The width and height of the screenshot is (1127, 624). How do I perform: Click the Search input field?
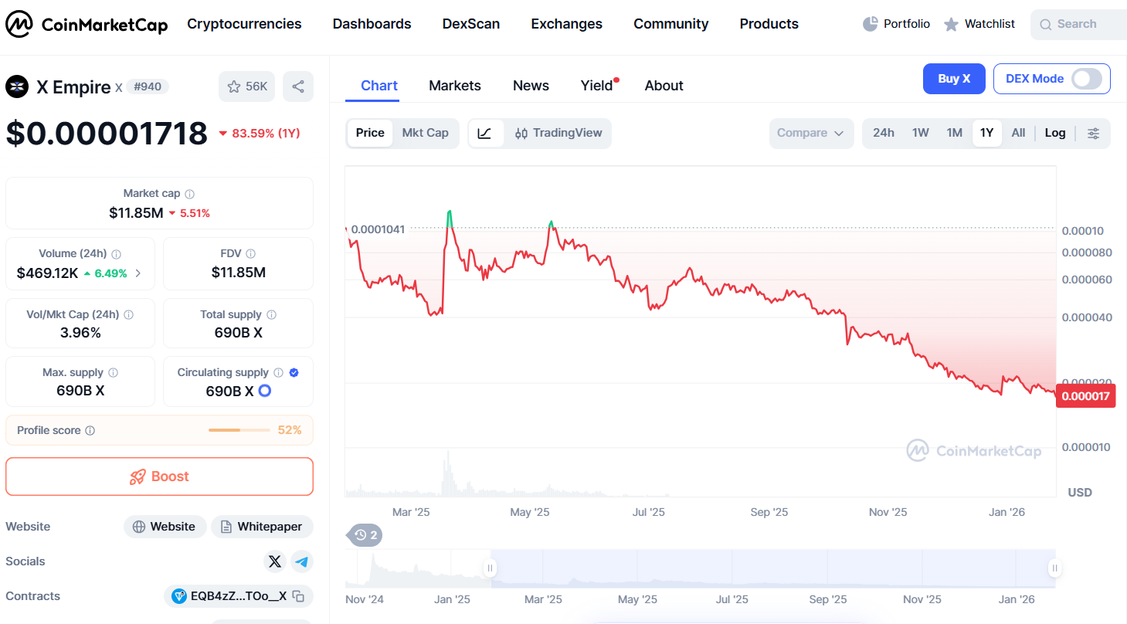tap(1078, 25)
